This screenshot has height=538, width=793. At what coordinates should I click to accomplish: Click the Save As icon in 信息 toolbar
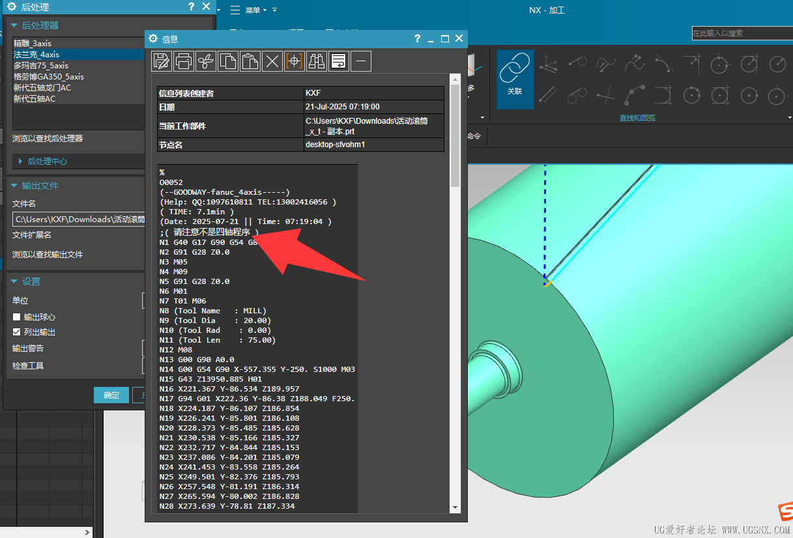click(x=162, y=61)
